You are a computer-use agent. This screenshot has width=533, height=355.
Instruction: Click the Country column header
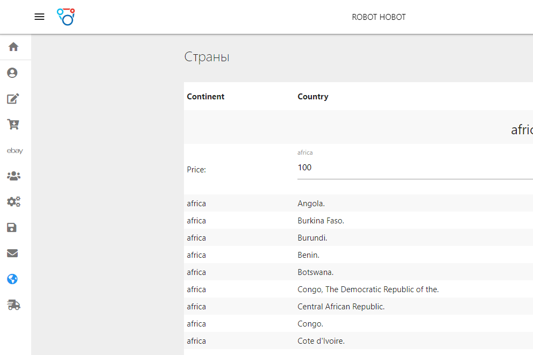click(312, 97)
